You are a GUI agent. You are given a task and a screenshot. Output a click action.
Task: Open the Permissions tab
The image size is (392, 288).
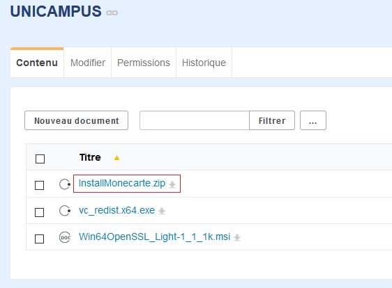click(x=144, y=63)
